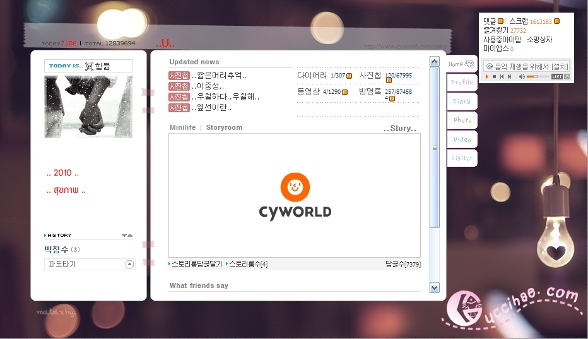Open news item 짧은머리추억
Screen dimensions: 588x339
pyautogui.click(x=219, y=75)
